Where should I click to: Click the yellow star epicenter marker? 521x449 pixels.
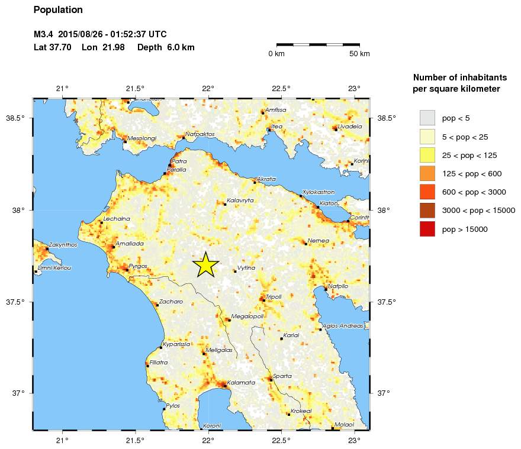[205, 264]
